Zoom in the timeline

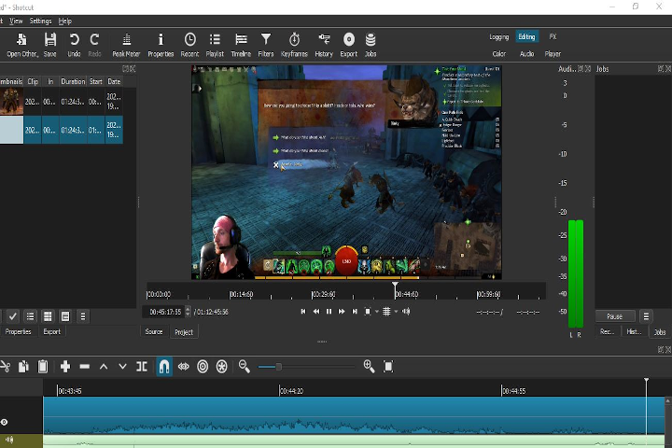[369, 367]
